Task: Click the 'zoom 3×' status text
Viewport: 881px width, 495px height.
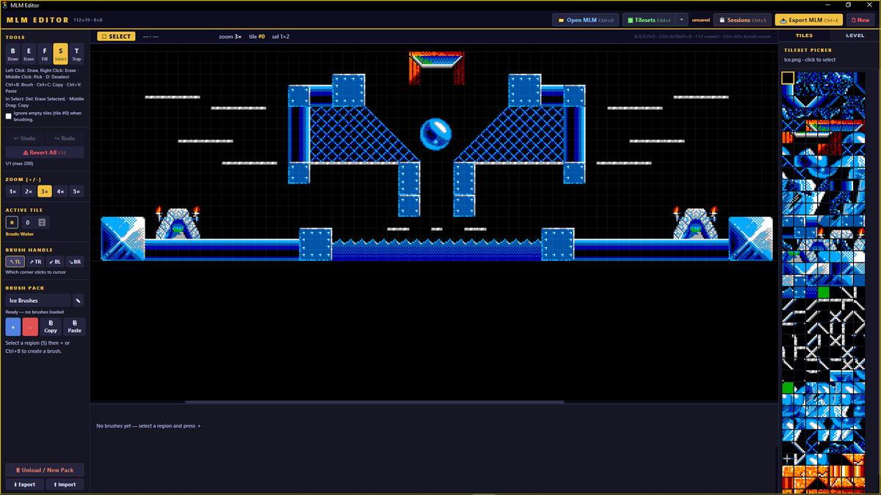Action: (231, 36)
